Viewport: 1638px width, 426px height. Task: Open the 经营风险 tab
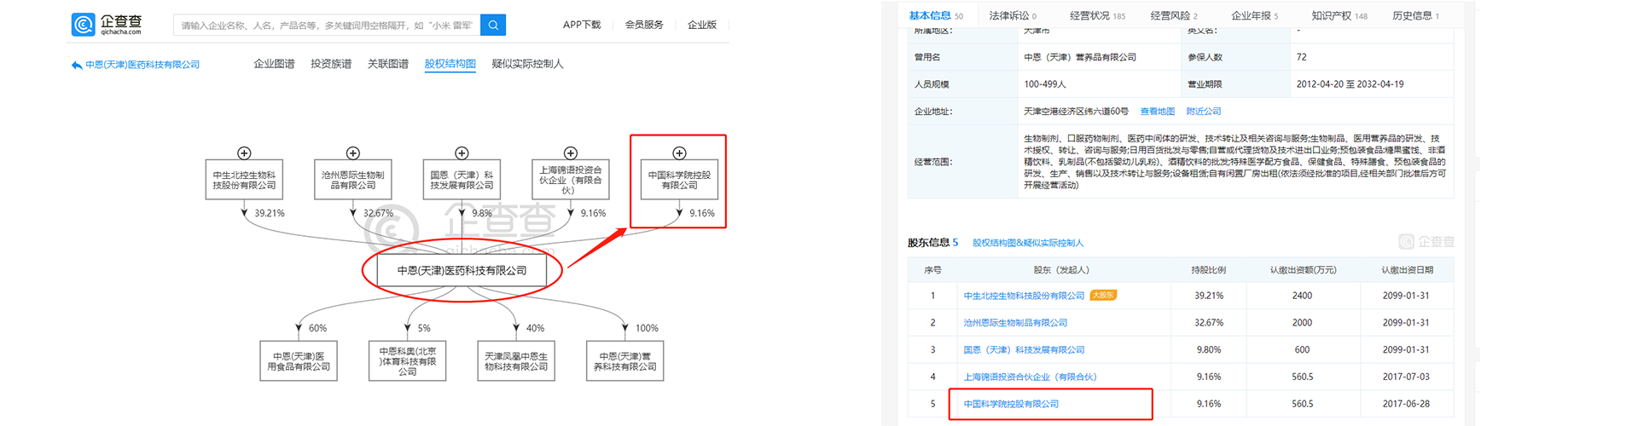tap(1174, 15)
